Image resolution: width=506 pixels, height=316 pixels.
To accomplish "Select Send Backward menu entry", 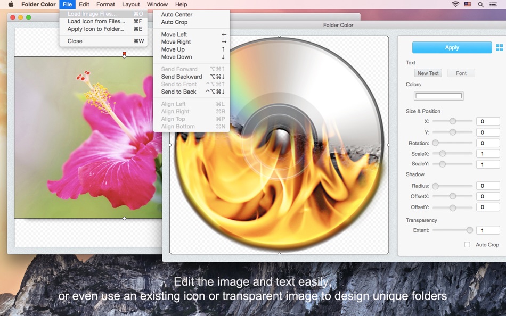I will pyautogui.click(x=191, y=77).
